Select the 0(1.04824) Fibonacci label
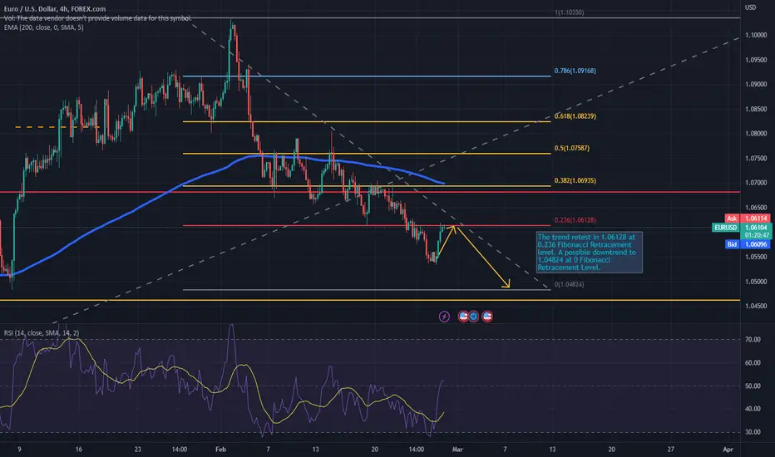 [569, 284]
